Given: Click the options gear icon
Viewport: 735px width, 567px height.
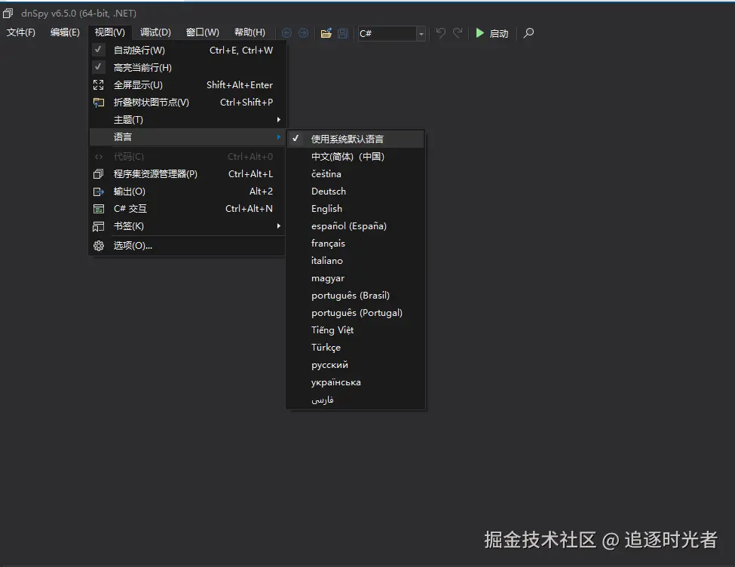Looking at the screenshot, I should pyautogui.click(x=99, y=246).
